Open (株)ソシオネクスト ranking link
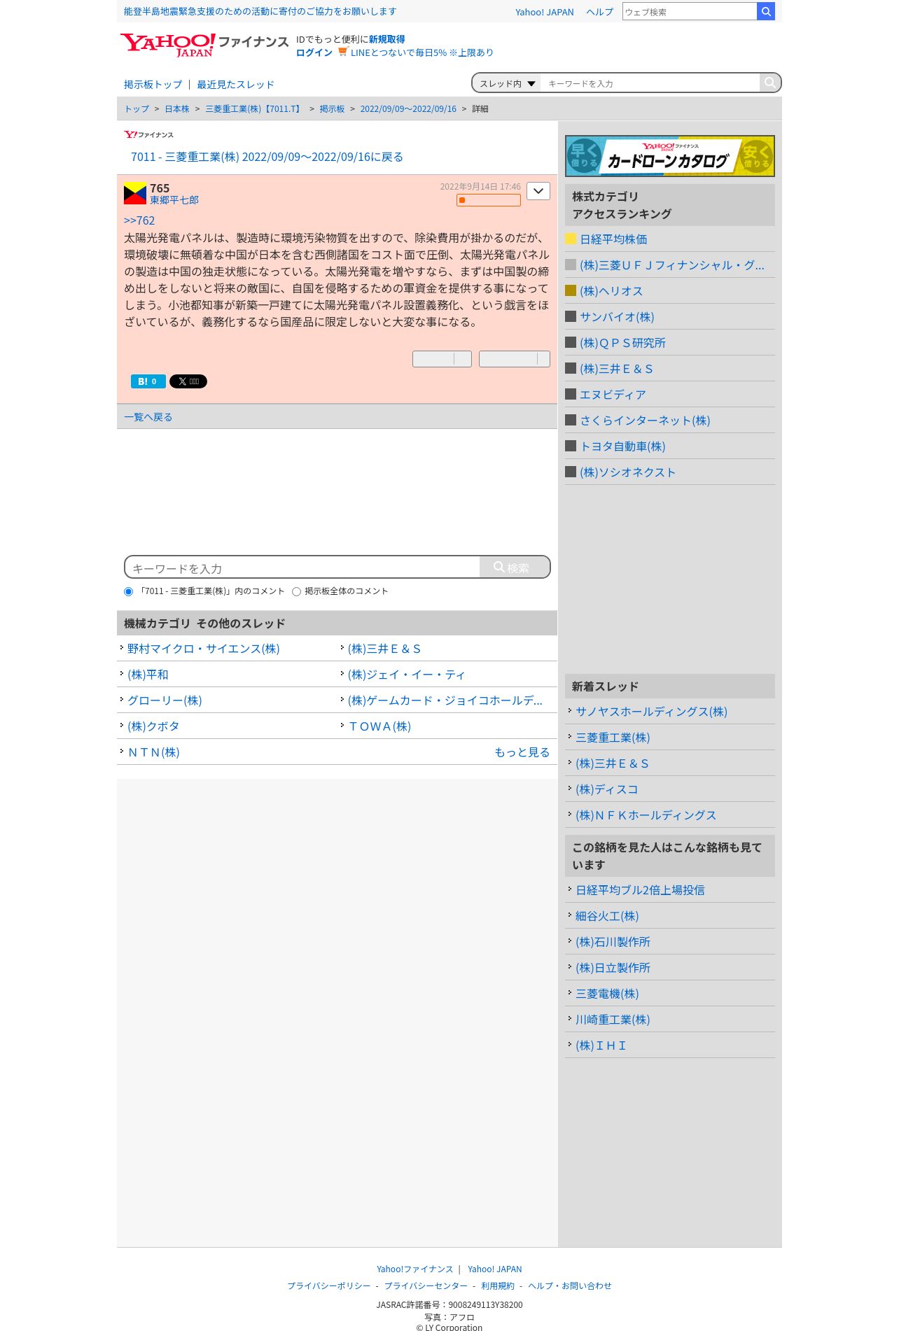 (x=627, y=472)
